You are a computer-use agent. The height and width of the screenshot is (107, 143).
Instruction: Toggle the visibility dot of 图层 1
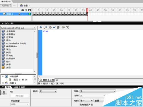pyautogui.click(x=23, y=14)
